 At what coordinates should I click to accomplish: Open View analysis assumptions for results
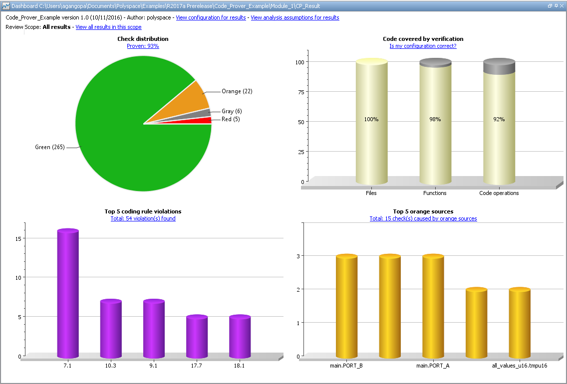tap(294, 17)
